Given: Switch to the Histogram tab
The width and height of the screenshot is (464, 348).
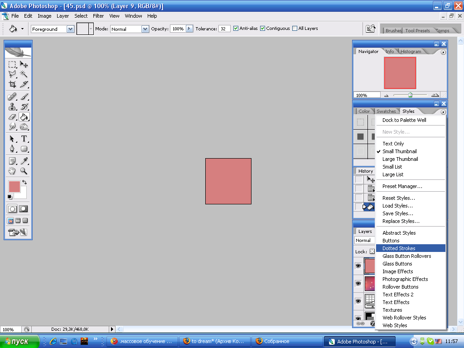Looking at the screenshot, I should tap(411, 52).
